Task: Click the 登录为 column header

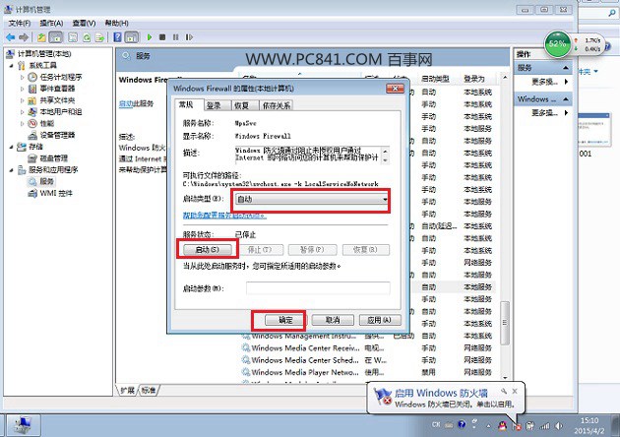Action: (x=473, y=79)
